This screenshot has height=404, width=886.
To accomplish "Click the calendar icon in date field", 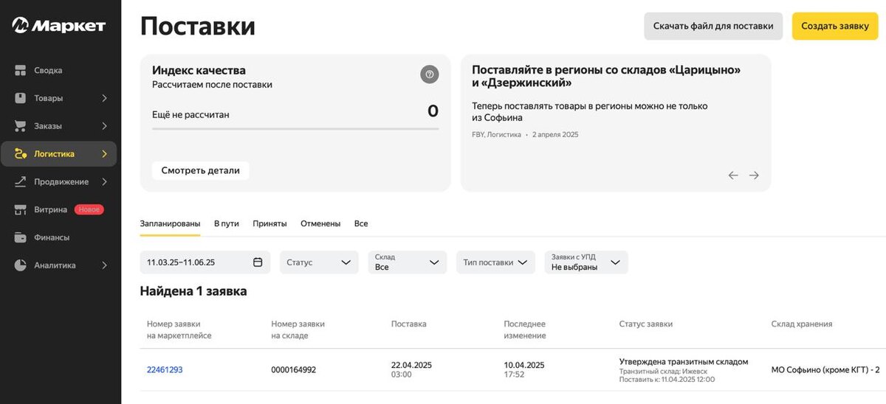I will (x=258, y=262).
